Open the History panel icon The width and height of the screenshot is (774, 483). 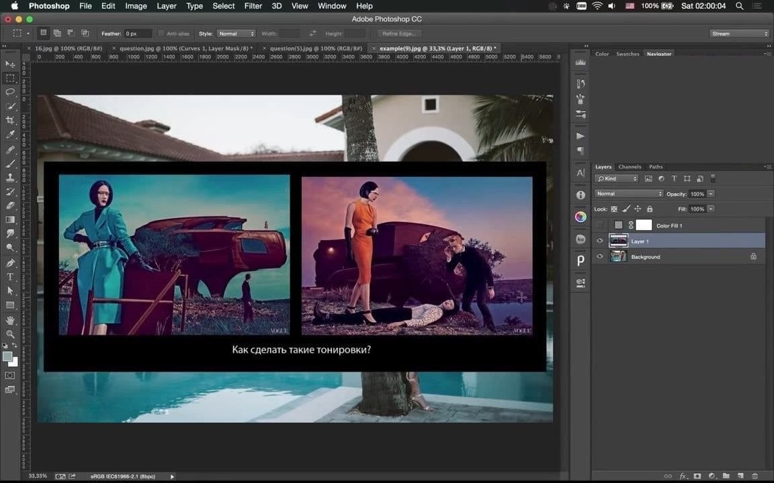pos(580,84)
